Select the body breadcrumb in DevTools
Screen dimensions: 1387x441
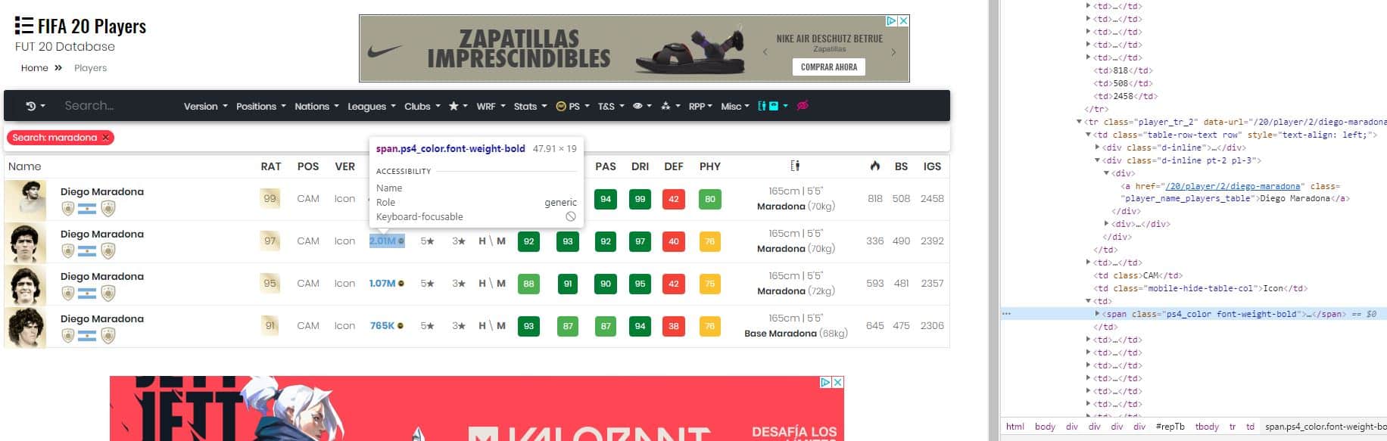1045,427
